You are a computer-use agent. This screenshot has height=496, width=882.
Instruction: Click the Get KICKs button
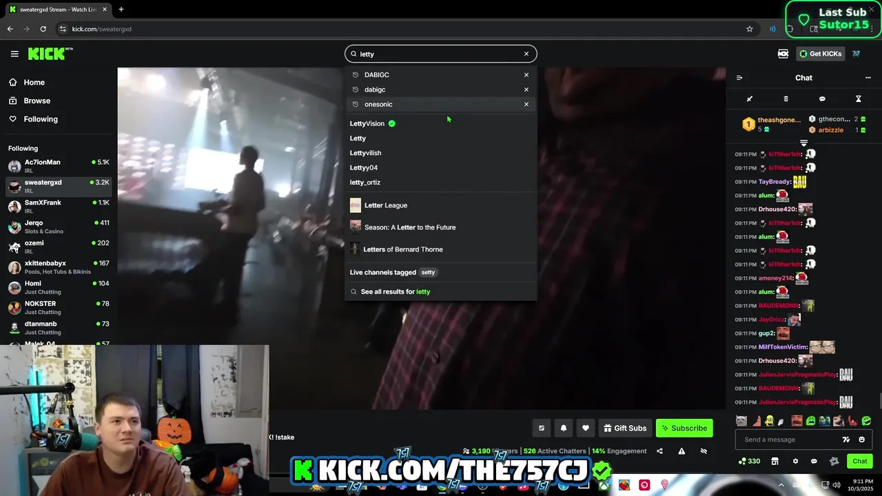click(x=820, y=54)
